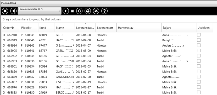Click the forward play arrow icon

coord(66,11)
